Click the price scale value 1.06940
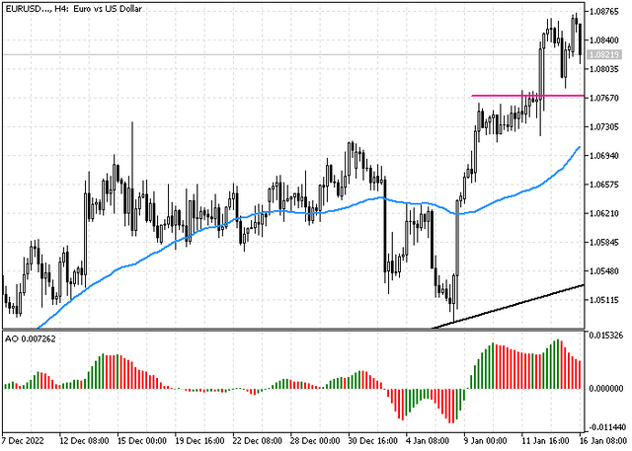 [x=604, y=156]
